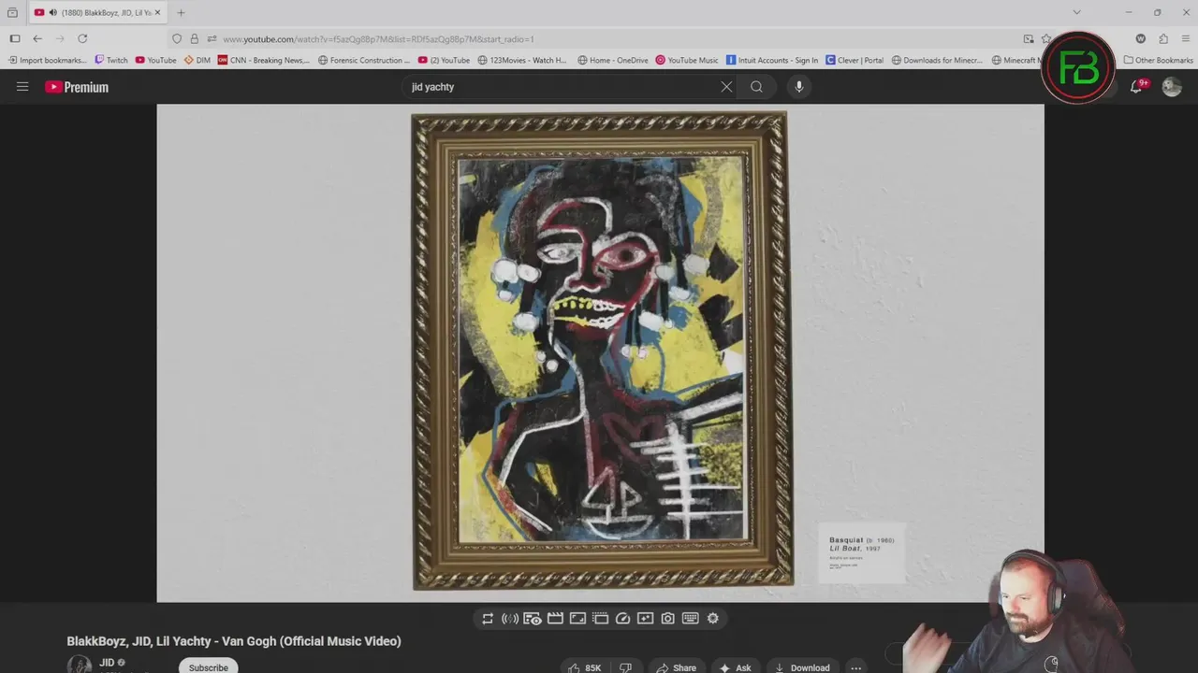Open enhancer settings gear icon
Screen dimensions: 1198x673
(713, 619)
